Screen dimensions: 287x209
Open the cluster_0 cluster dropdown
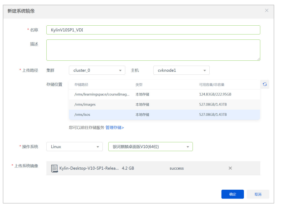[97, 70]
